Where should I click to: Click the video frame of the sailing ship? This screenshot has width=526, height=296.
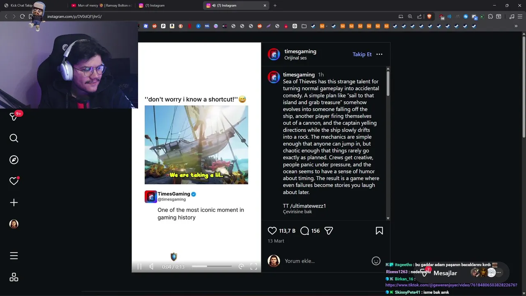coord(196,145)
